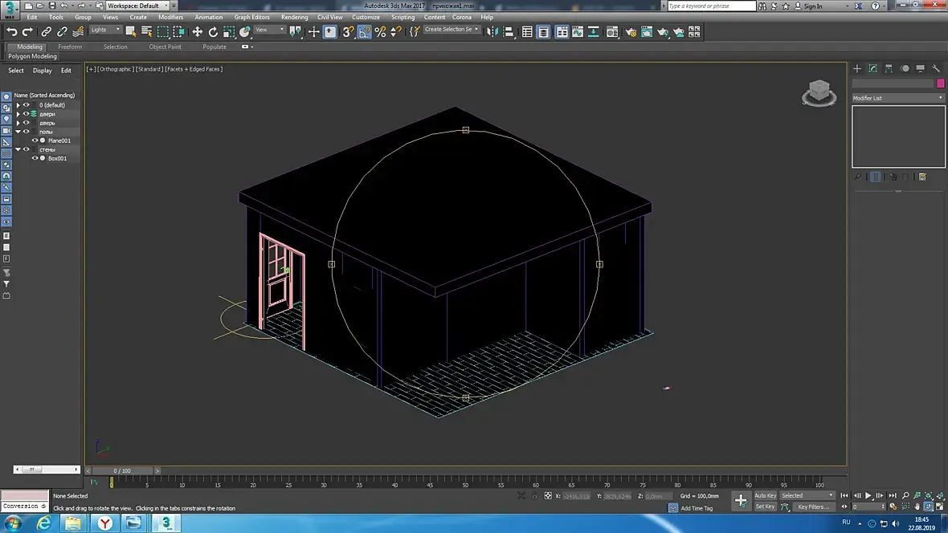Screen dimensions: 948x533
Task: Hide the Plane001 object via eye icon
Action: (35, 140)
